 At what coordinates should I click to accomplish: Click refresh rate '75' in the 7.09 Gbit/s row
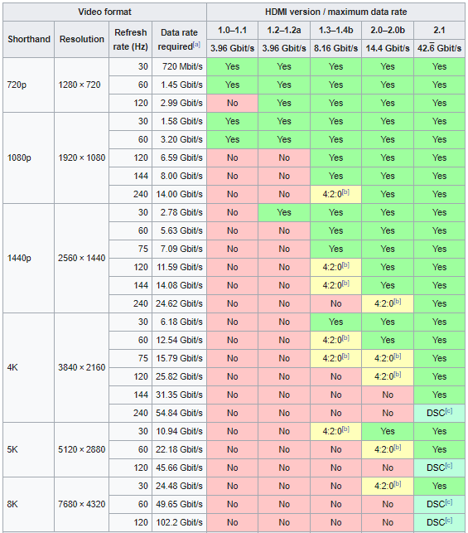130,249
